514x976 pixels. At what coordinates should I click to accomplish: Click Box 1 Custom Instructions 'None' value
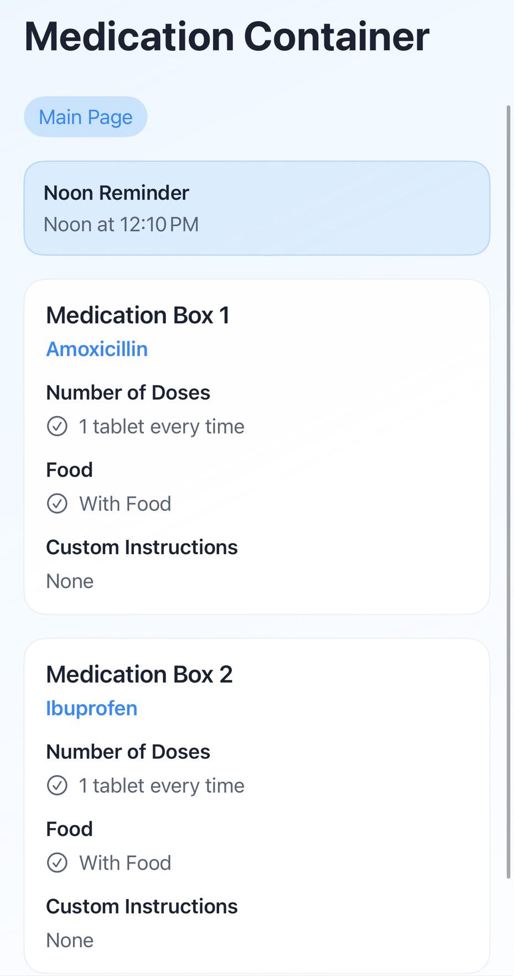coord(70,581)
